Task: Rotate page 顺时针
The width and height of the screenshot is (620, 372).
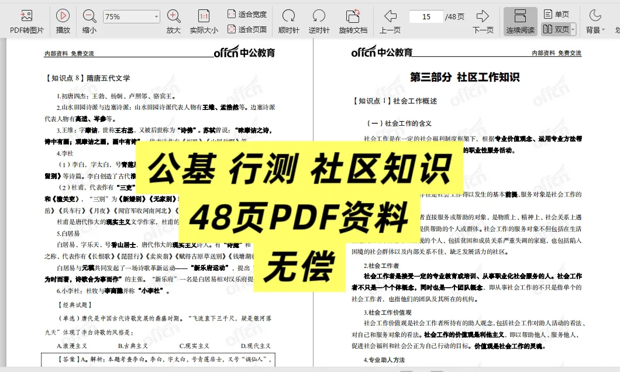Action: (x=288, y=21)
